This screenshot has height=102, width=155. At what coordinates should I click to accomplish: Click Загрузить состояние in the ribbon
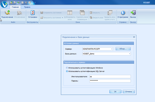[51, 18]
